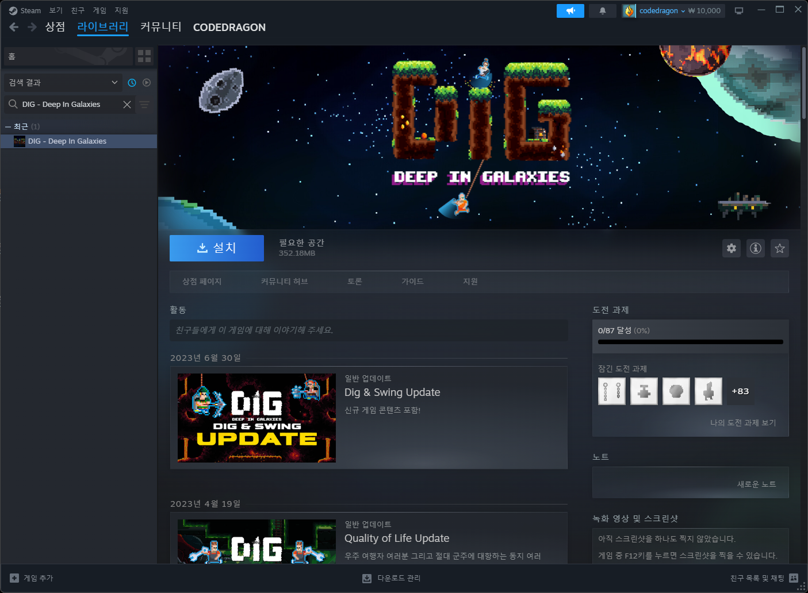Click the 홈 home button
808x593 pixels.
pyautogui.click(x=68, y=56)
